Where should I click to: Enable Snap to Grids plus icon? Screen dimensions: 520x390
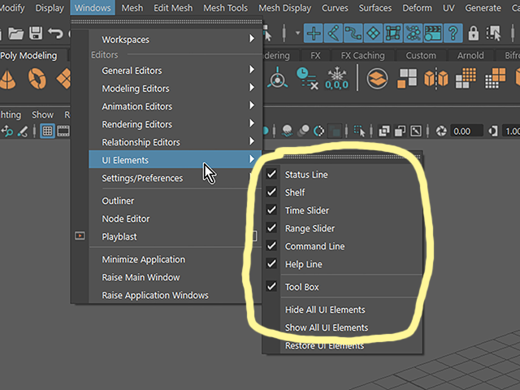[x=314, y=33]
